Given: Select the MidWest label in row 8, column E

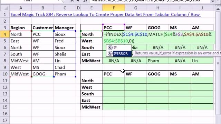Looking at the screenshot, I should (x=92, y=61).
